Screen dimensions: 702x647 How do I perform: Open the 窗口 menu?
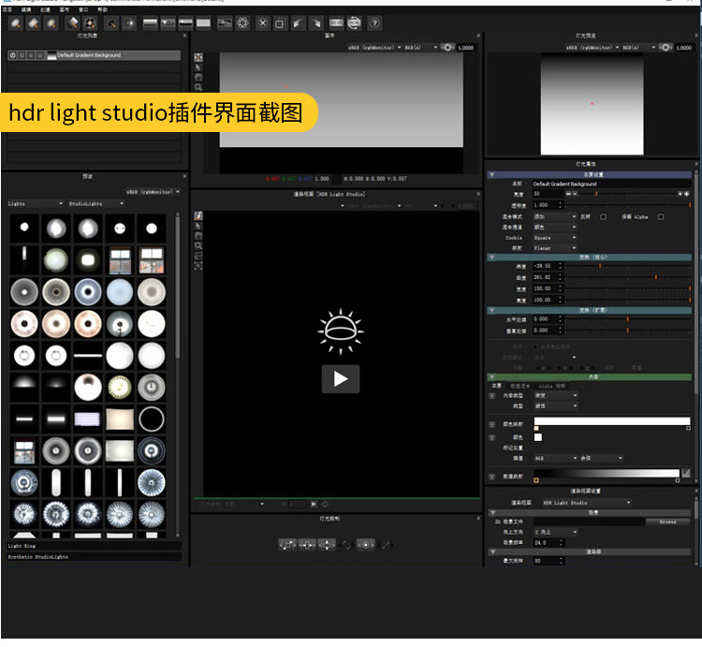[83, 9]
